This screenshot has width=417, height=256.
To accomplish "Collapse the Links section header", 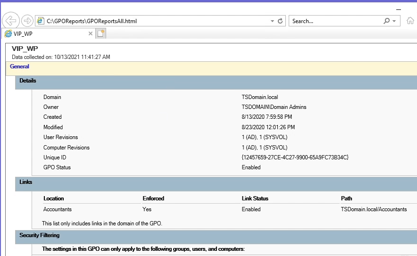I will tap(26, 182).
